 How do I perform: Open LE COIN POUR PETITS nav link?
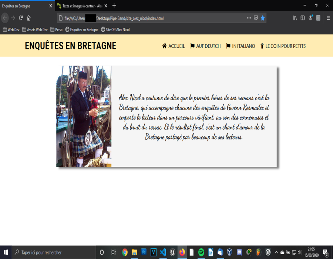pyautogui.click(x=283, y=46)
